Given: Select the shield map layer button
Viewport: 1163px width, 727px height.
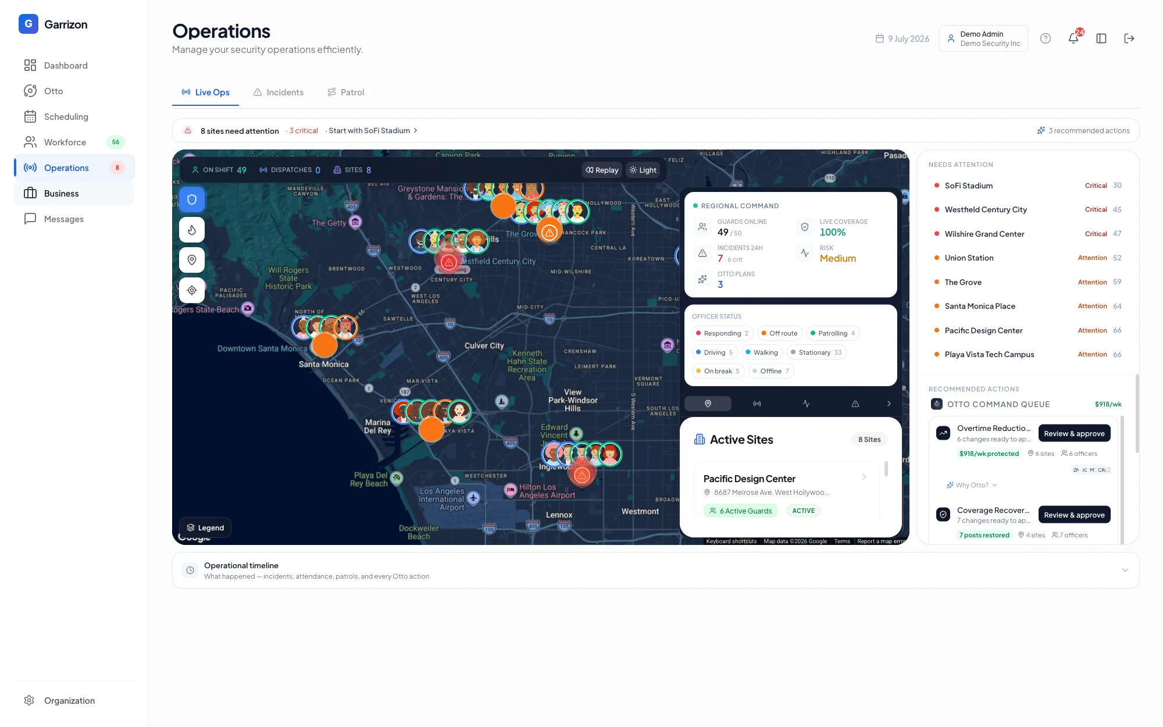Looking at the screenshot, I should (x=192, y=199).
